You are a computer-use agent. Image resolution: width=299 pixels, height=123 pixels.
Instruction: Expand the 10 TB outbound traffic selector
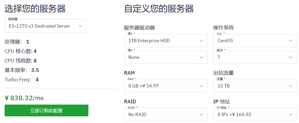coord(255,86)
